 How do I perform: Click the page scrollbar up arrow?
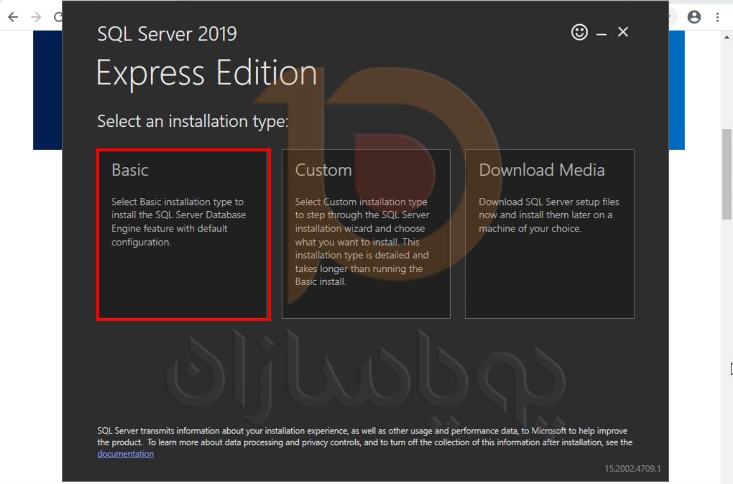click(726, 37)
